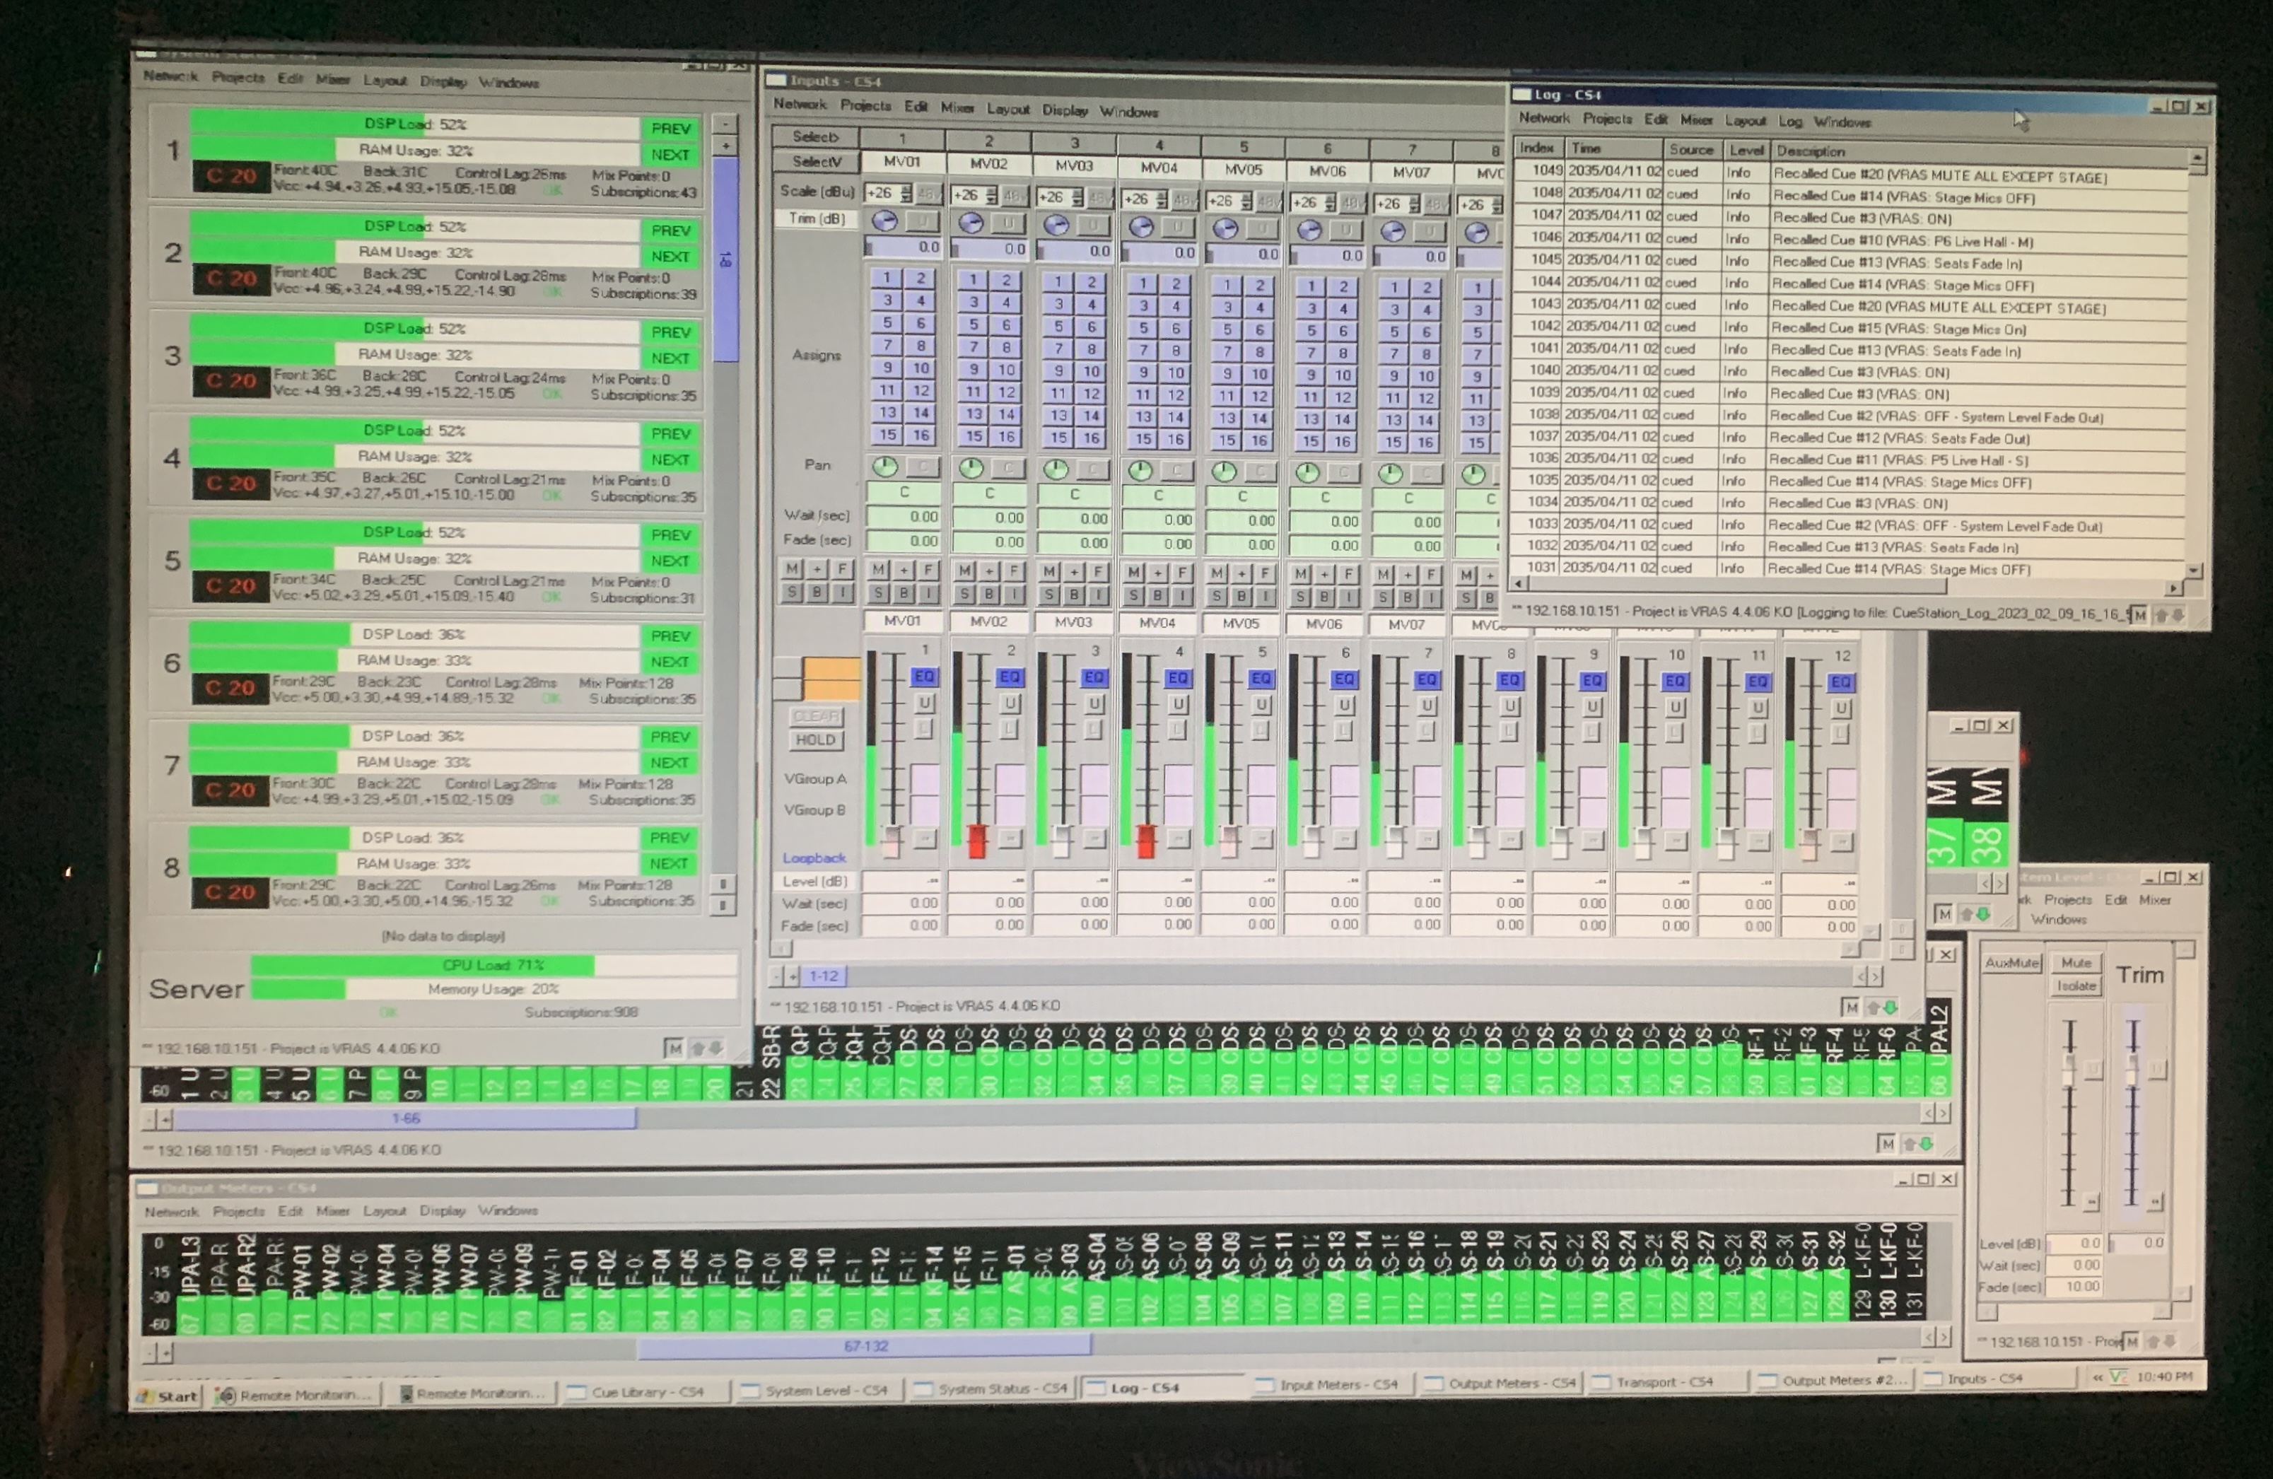
Task: Open first Remote Monitoring taskbar item
Action: coord(295,1395)
